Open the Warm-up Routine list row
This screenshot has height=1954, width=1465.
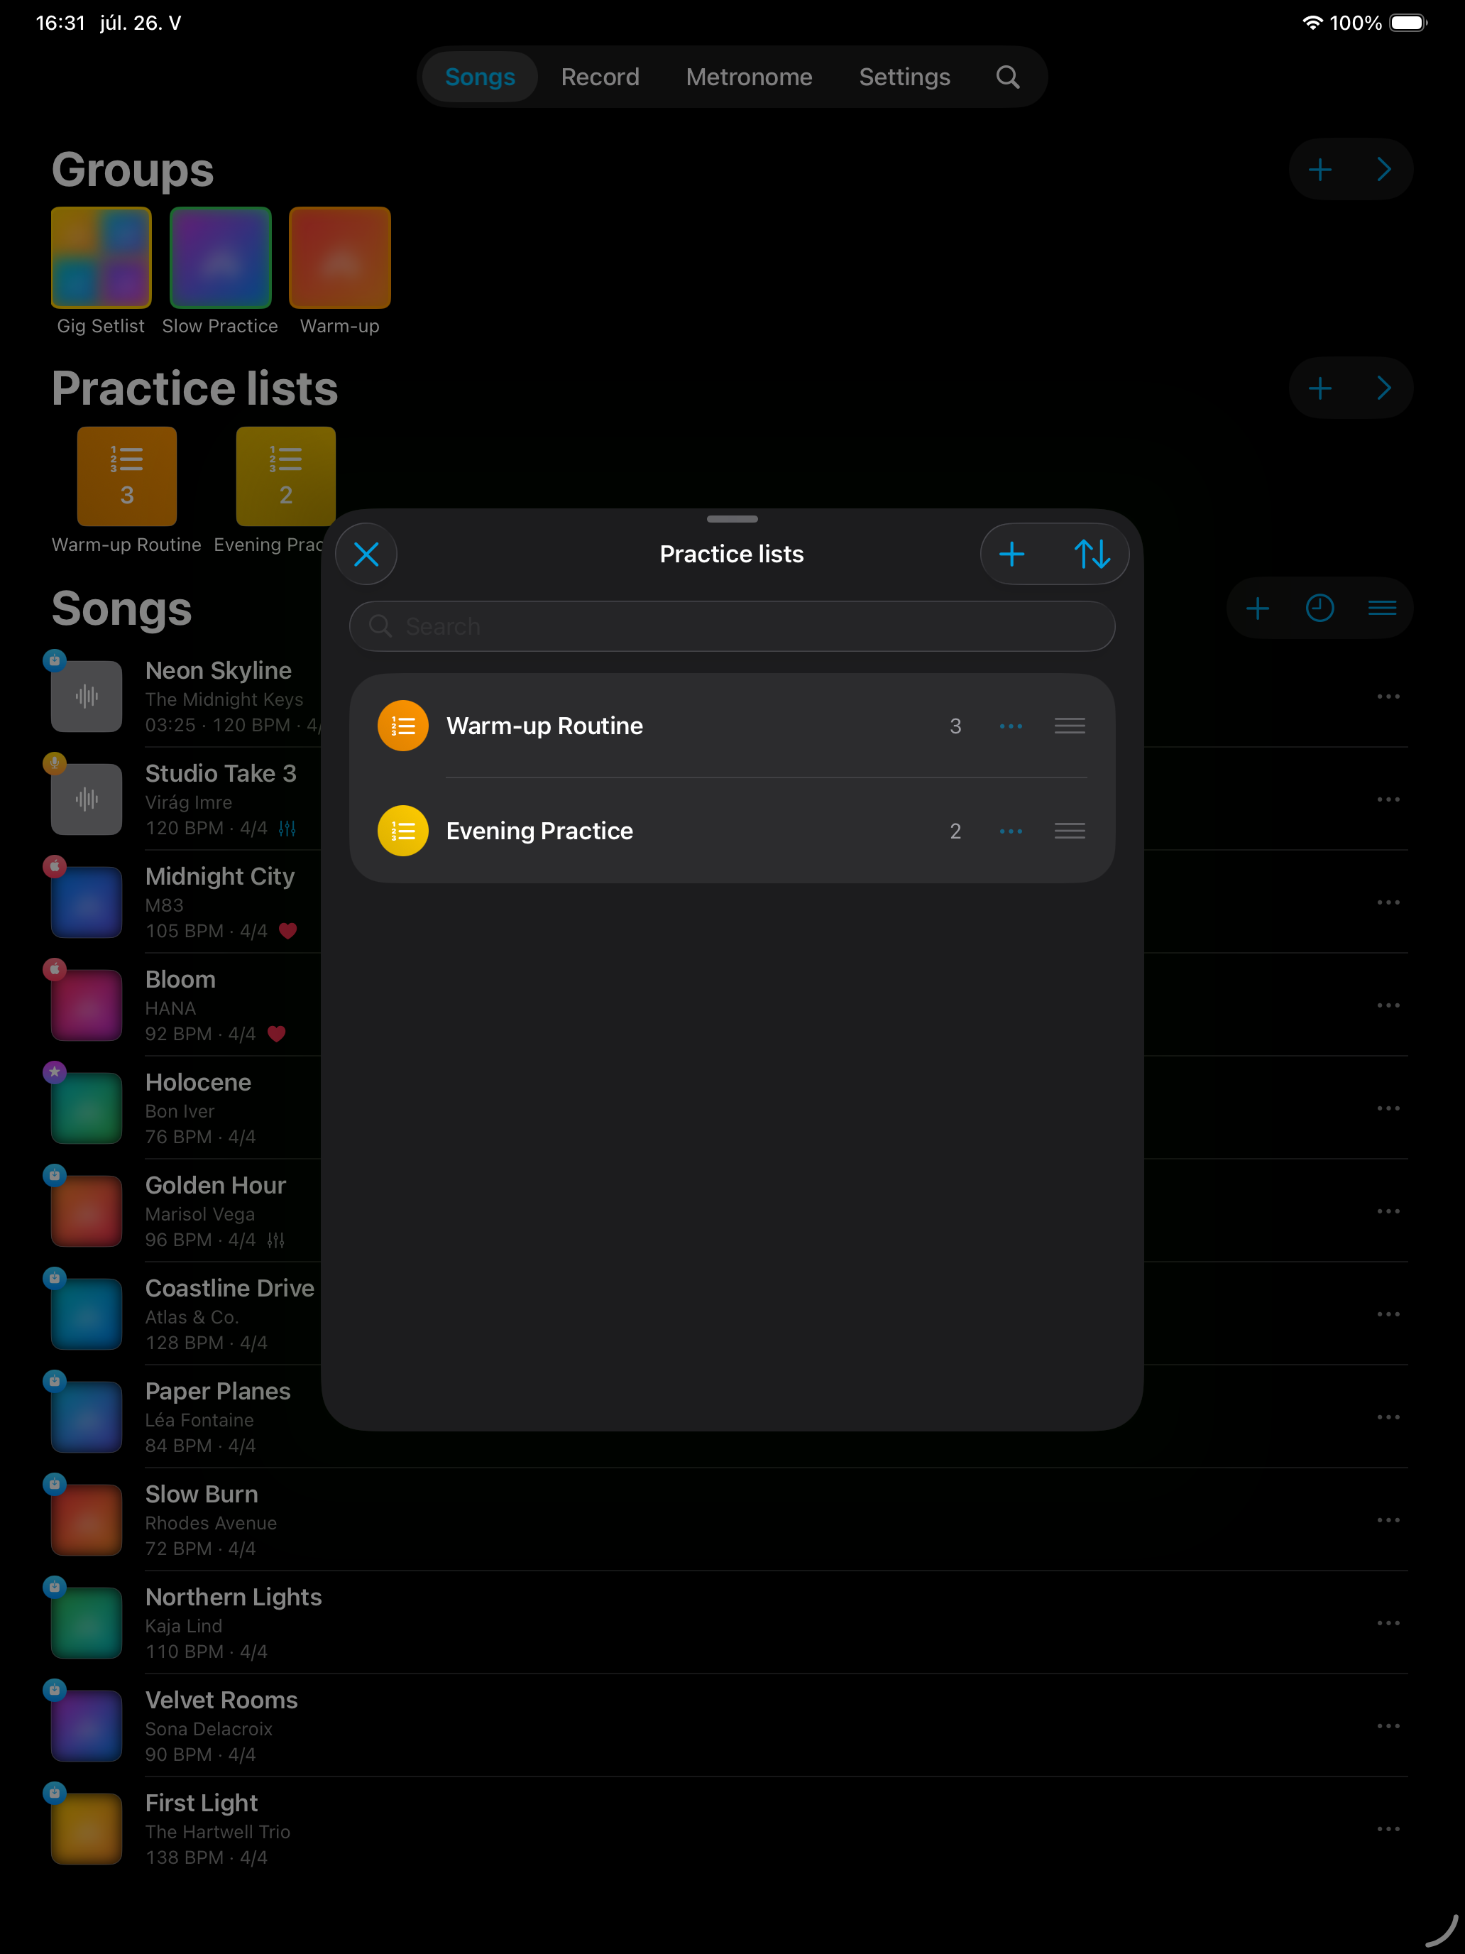pyautogui.click(x=732, y=726)
